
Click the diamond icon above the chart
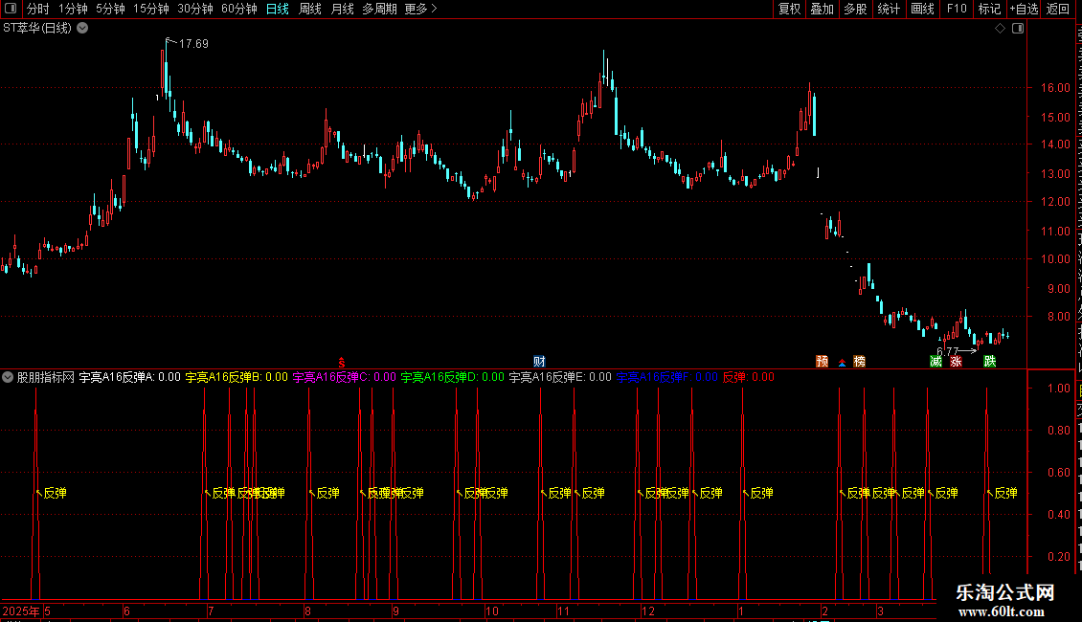[1000, 28]
